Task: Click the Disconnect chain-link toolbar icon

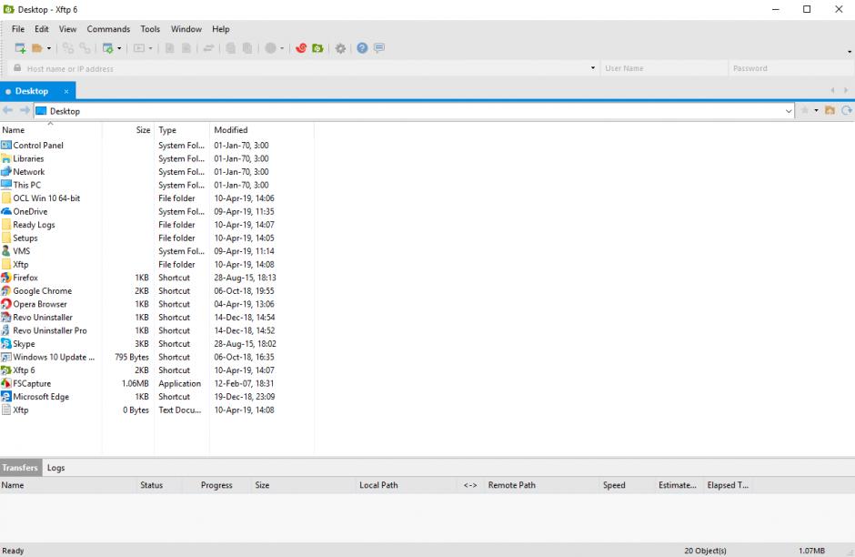Action: 85,48
